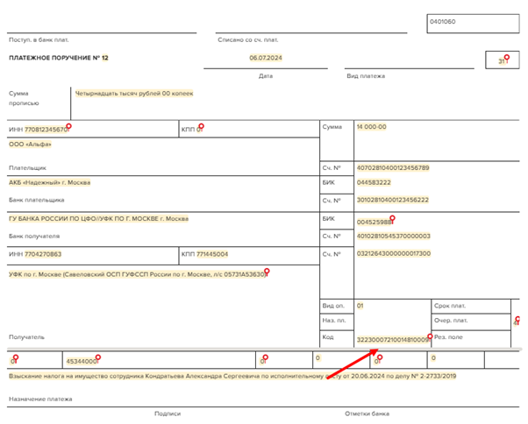This screenshot has height=424, width=528.
Task: Click red marker next to 45344000 field
Action: tap(98, 357)
